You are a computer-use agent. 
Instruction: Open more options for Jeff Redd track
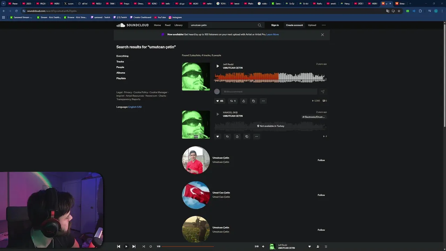click(x=263, y=101)
